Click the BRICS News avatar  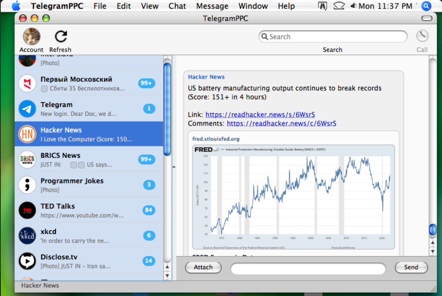27,159
